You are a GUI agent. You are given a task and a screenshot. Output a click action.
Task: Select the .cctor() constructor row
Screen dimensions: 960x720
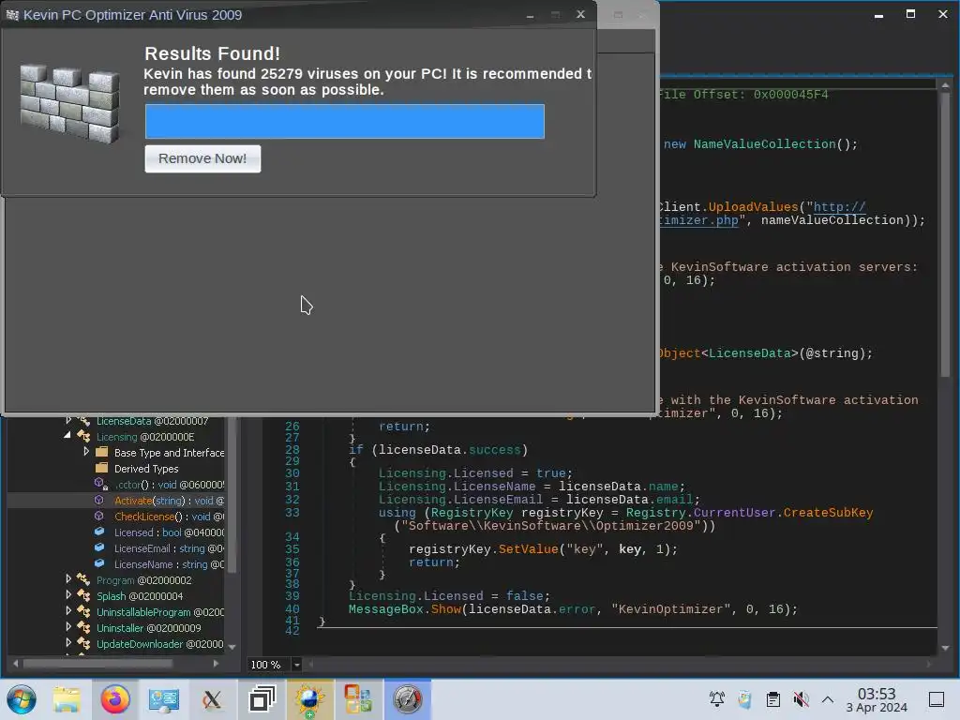[116, 485]
